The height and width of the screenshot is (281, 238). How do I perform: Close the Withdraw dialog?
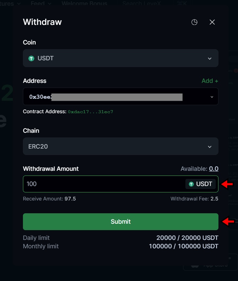pos(212,22)
